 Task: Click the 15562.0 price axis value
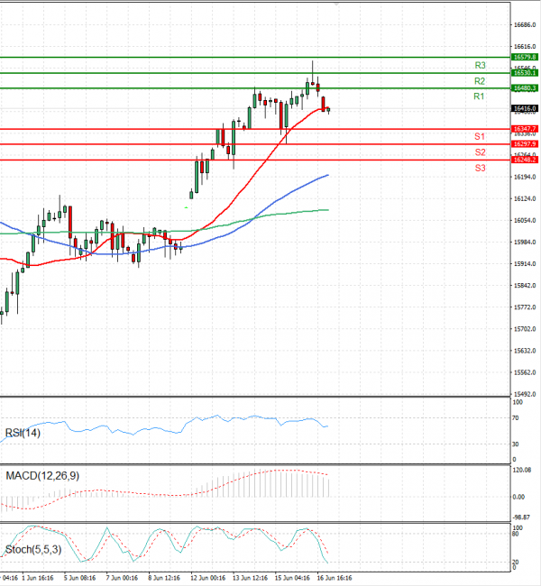pos(525,372)
